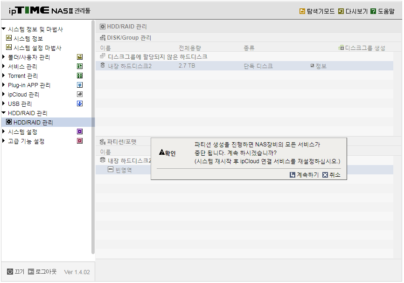Click the 다시보기 refresh icon

[x=341, y=11]
